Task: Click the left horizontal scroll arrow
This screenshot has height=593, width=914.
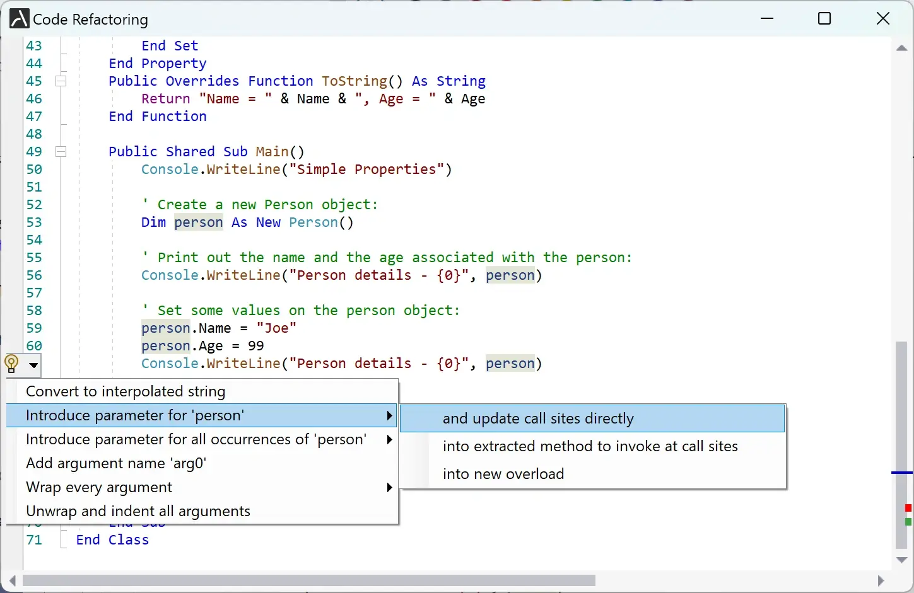Action: coord(11,581)
